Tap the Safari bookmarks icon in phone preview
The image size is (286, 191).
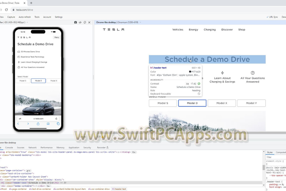(48, 124)
